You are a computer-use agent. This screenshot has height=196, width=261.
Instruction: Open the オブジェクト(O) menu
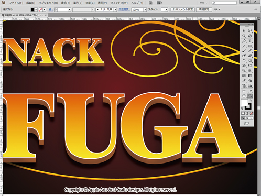coord(48,3)
